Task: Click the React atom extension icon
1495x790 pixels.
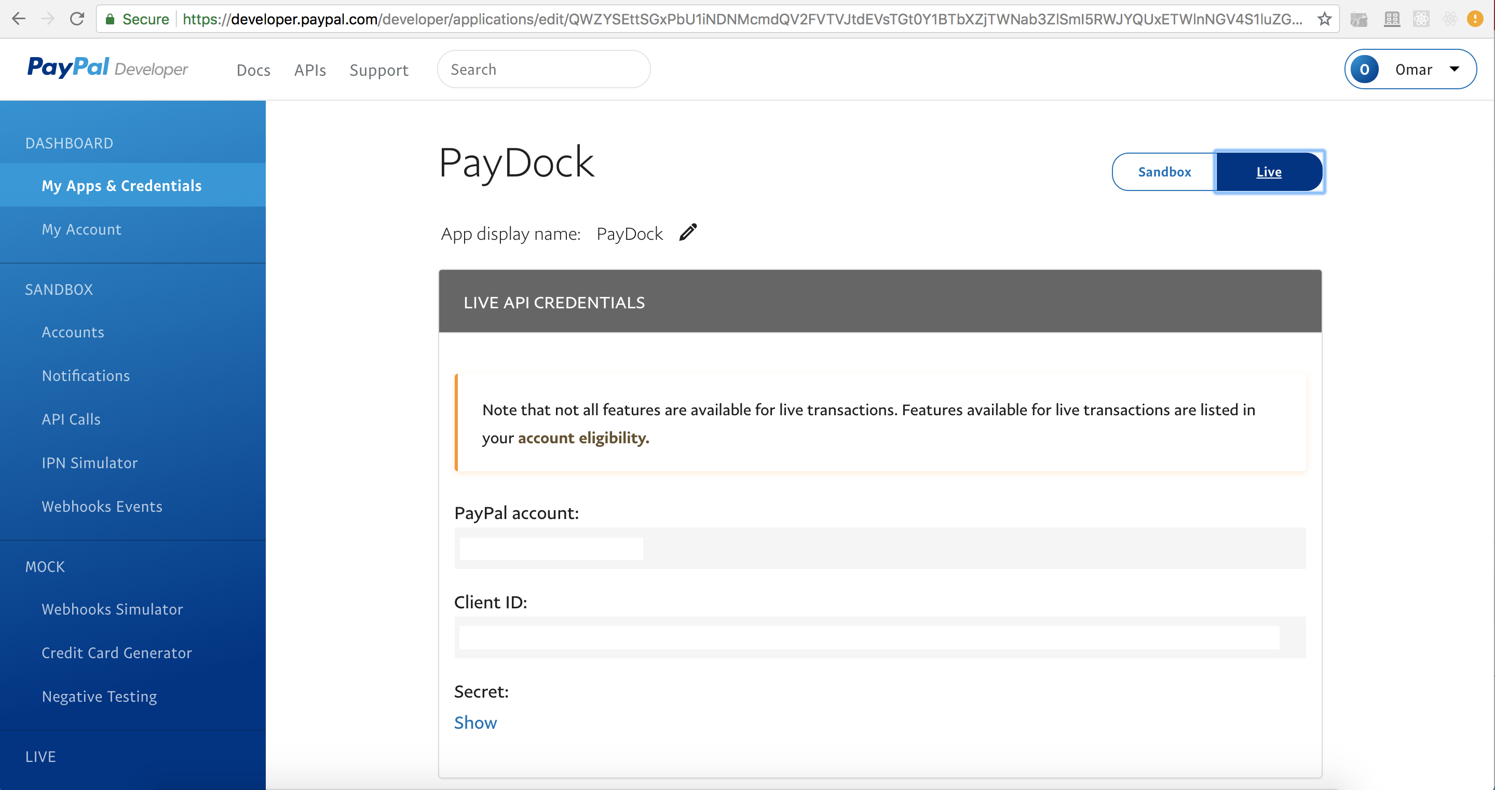Action: tap(1421, 19)
